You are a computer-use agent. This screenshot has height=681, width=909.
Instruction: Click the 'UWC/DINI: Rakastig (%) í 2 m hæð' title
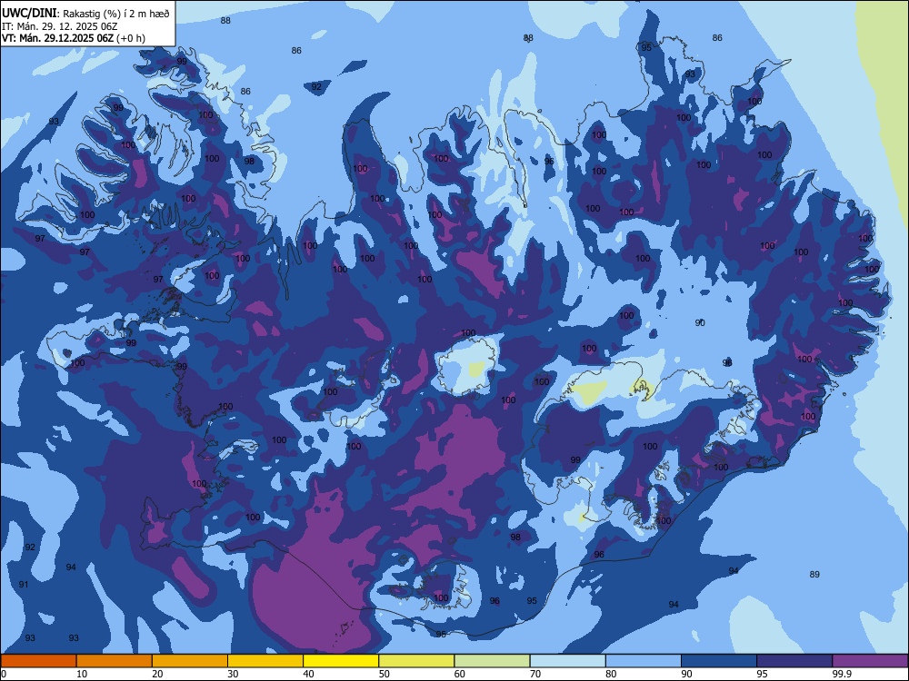click(x=85, y=14)
